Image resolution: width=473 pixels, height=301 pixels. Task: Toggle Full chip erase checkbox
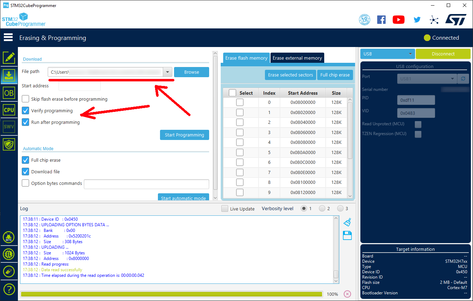[x=26, y=160]
